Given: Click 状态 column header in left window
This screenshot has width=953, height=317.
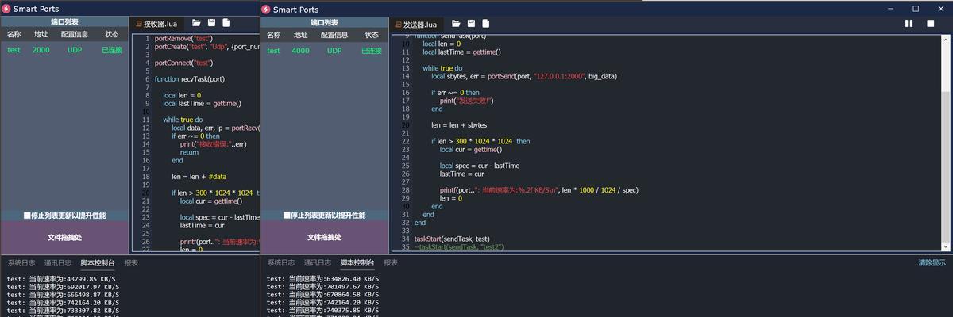Looking at the screenshot, I should pos(112,35).
